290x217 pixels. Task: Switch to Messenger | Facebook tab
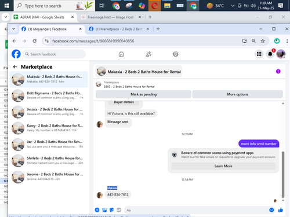point(51,29)
